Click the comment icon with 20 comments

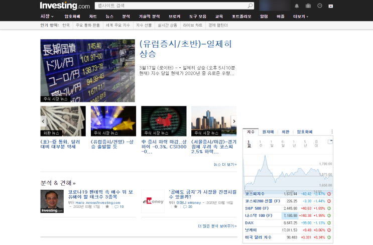point(185,207)
